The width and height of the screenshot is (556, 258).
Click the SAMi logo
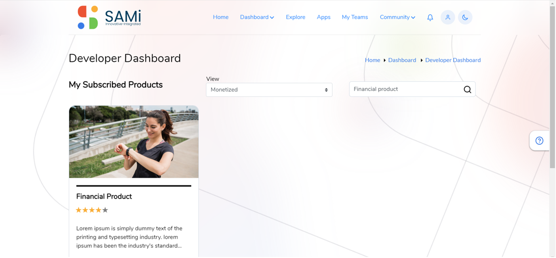109,17
